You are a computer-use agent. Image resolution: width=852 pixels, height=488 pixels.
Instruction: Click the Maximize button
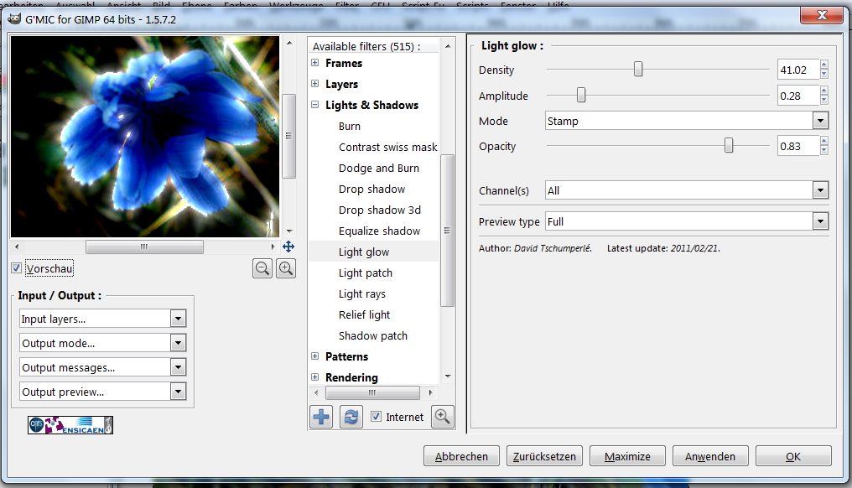[x=627, y=456]
